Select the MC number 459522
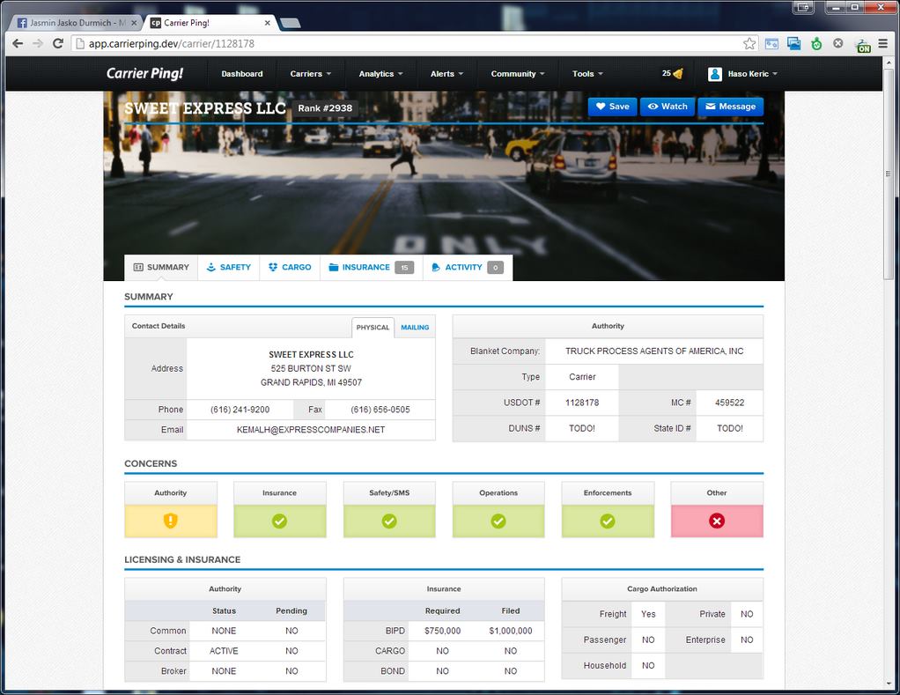Screen dimensions: 900x695 pyautogui.click(x=729, y=403)
